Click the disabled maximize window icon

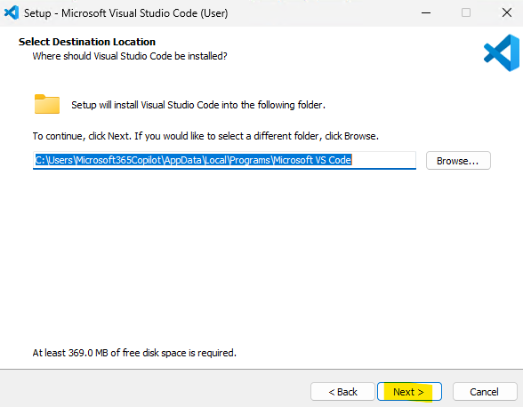466,13
